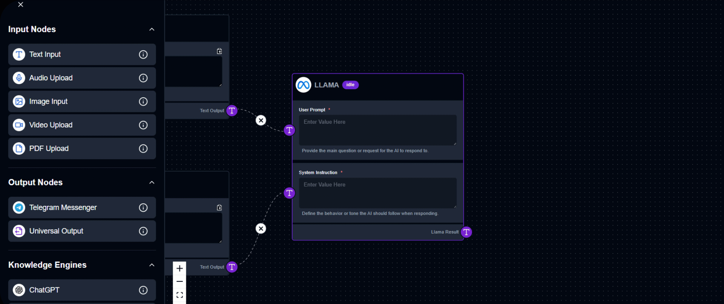This screenshot has width=724, height=304.
Task: Add the Universal Output node
Action: tap(75, 231)
